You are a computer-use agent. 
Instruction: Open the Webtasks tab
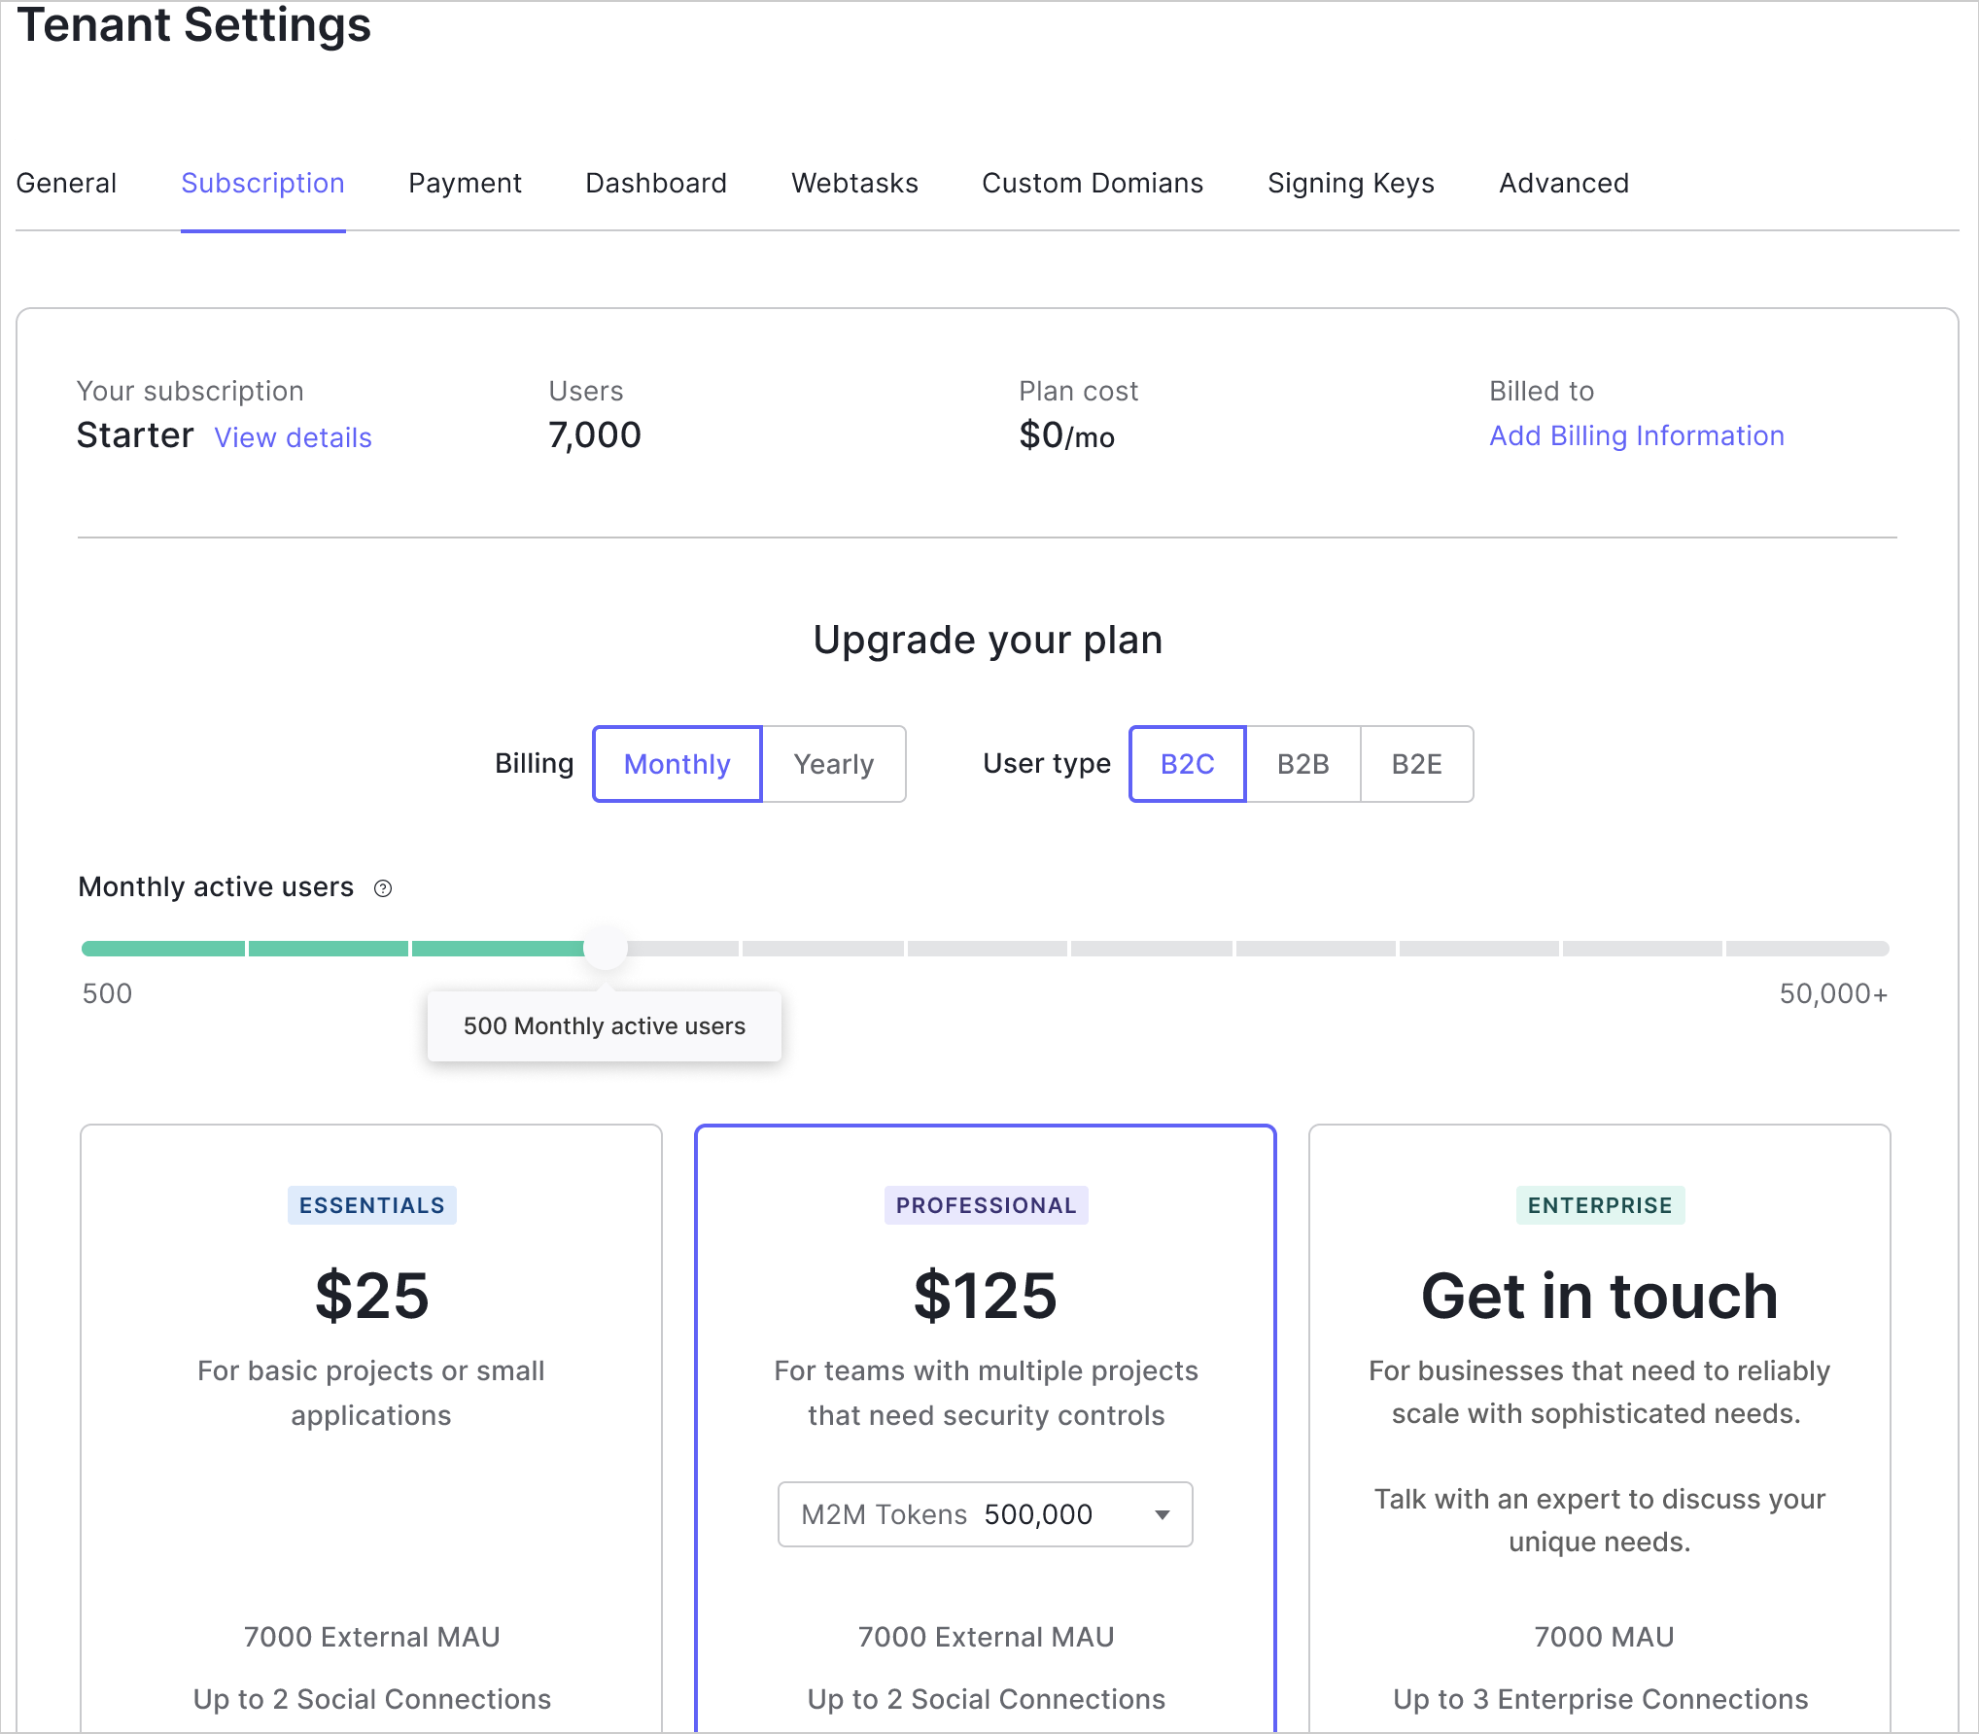click(x=854, y=183)
